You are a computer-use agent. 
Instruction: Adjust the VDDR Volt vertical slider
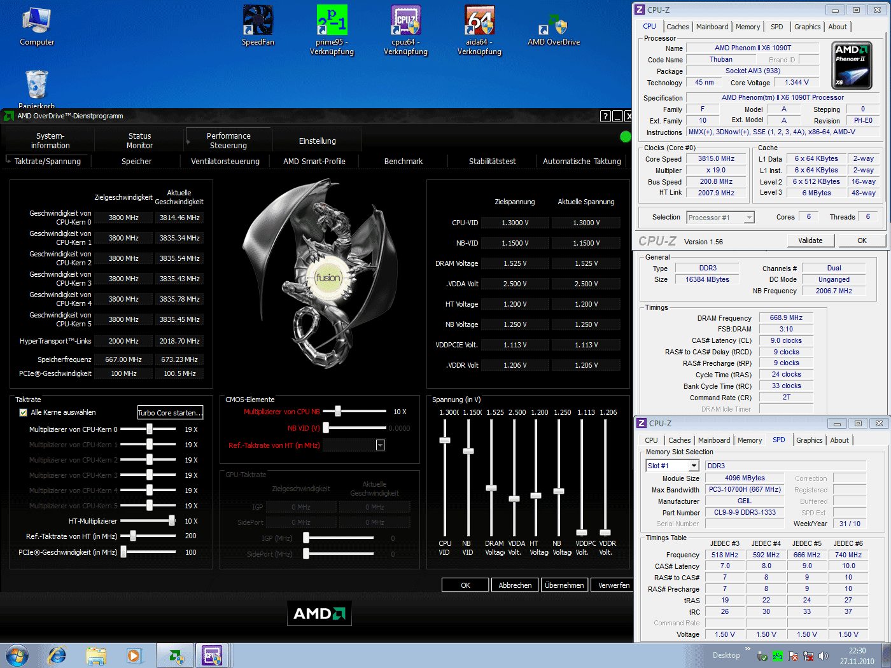(605, 532)
